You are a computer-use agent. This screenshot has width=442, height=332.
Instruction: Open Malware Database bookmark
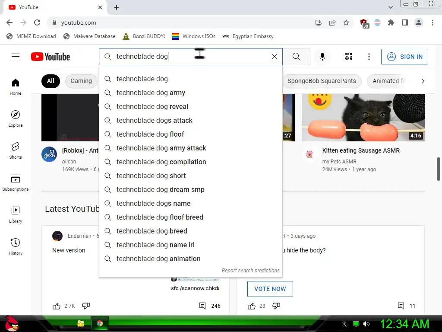[89, 36]
